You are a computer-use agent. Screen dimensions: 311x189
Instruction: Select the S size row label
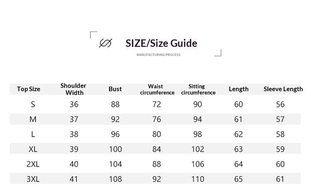coord(33,104)
